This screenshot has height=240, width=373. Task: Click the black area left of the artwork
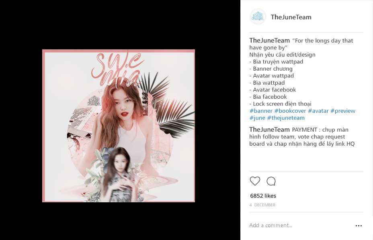pyautogui.click(x=21, y=120)
